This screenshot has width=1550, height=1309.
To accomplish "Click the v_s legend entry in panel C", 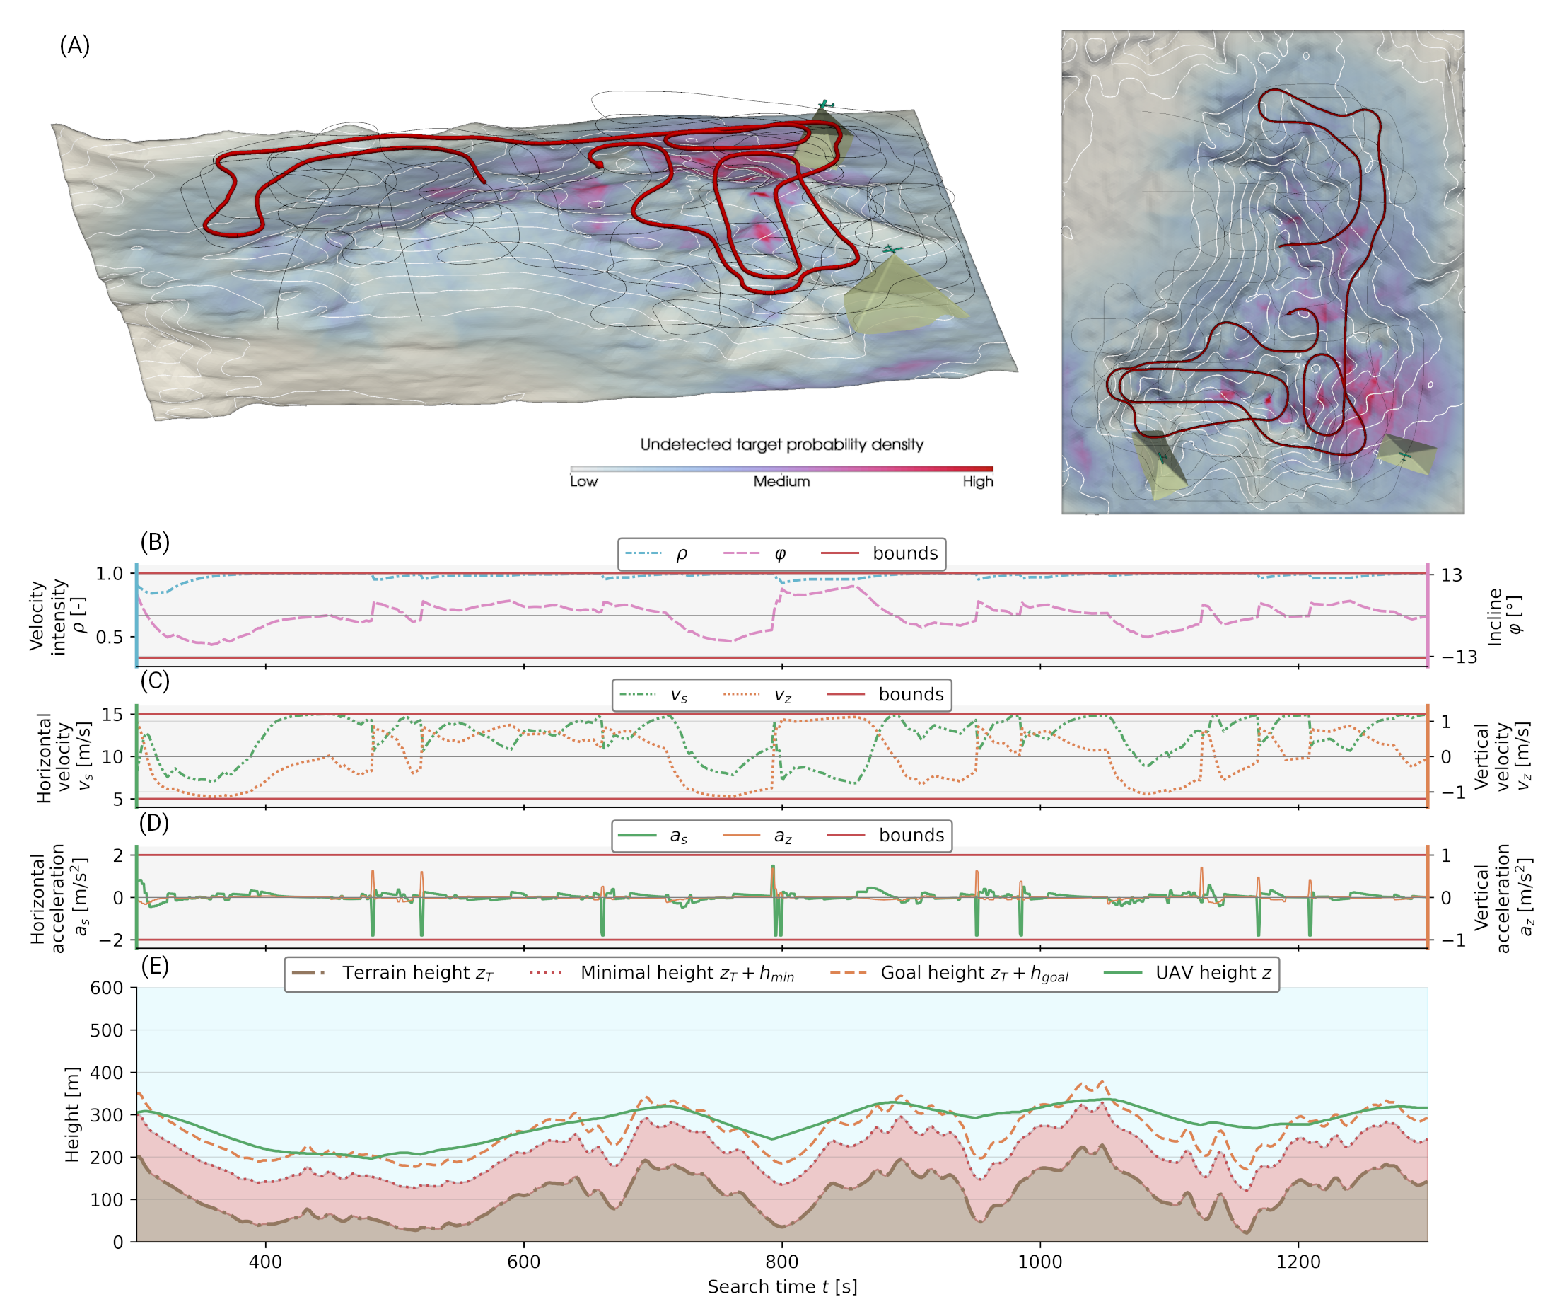I will tap(654, 695).
